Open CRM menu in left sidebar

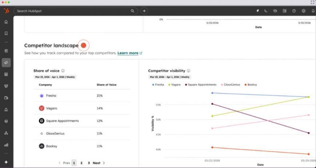click(6, 51)
